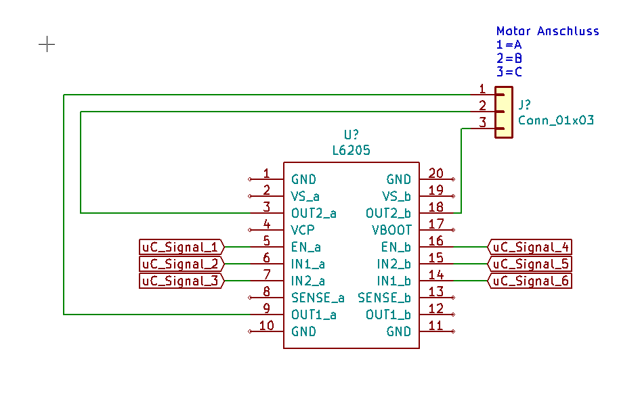The image size is (617, 418).
Task: Click the unconnected end of pin 4
Action: [250, 230]
